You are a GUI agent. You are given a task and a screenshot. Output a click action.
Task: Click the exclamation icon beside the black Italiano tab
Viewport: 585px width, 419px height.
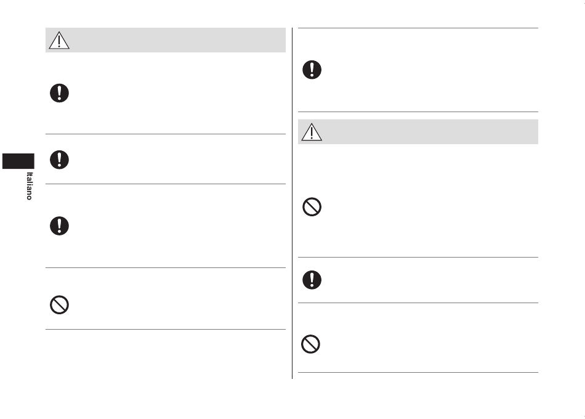pos(59,160)
